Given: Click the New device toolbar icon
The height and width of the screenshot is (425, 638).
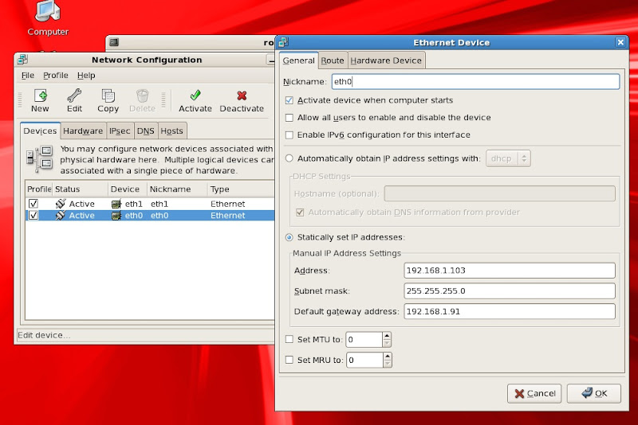Looking at the screenshot, I should pyautogui.click(x=41, y=96).
